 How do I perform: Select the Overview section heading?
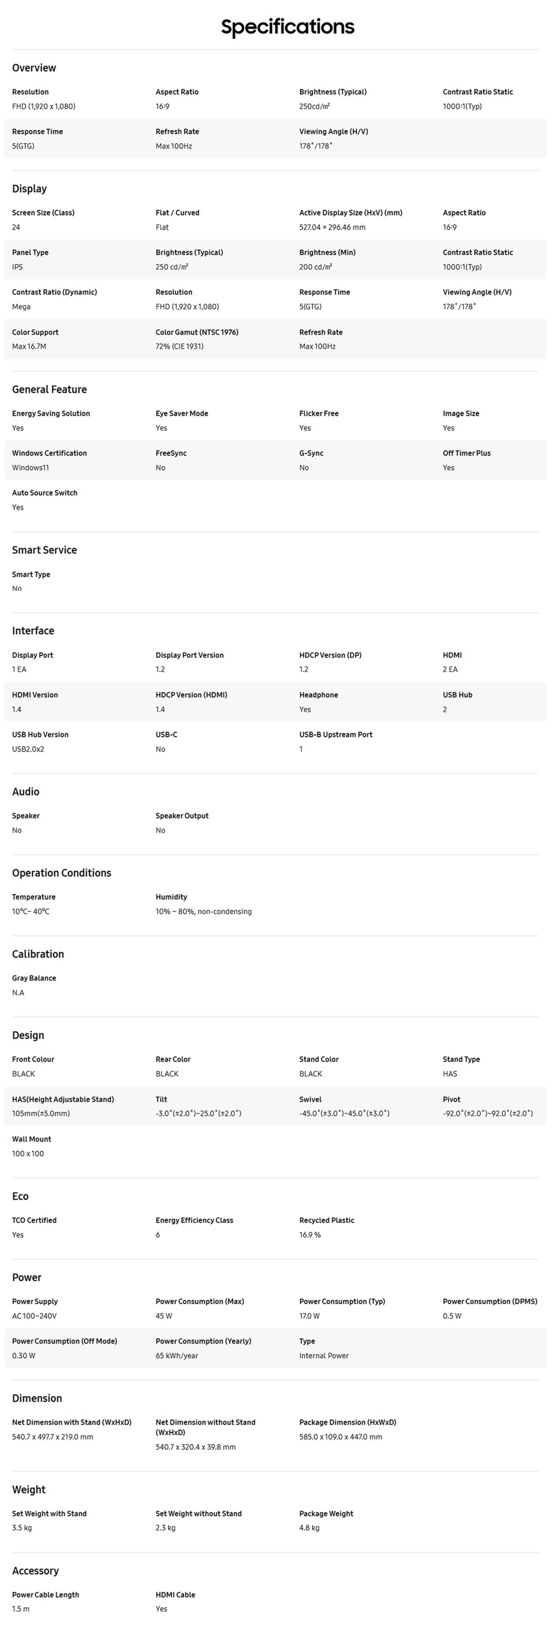(x=34, y=68)
